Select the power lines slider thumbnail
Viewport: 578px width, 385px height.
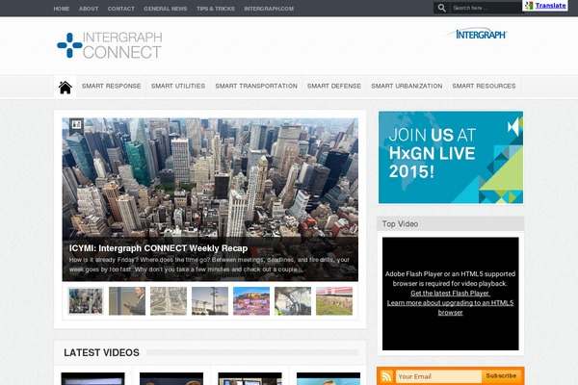[210, 301]
